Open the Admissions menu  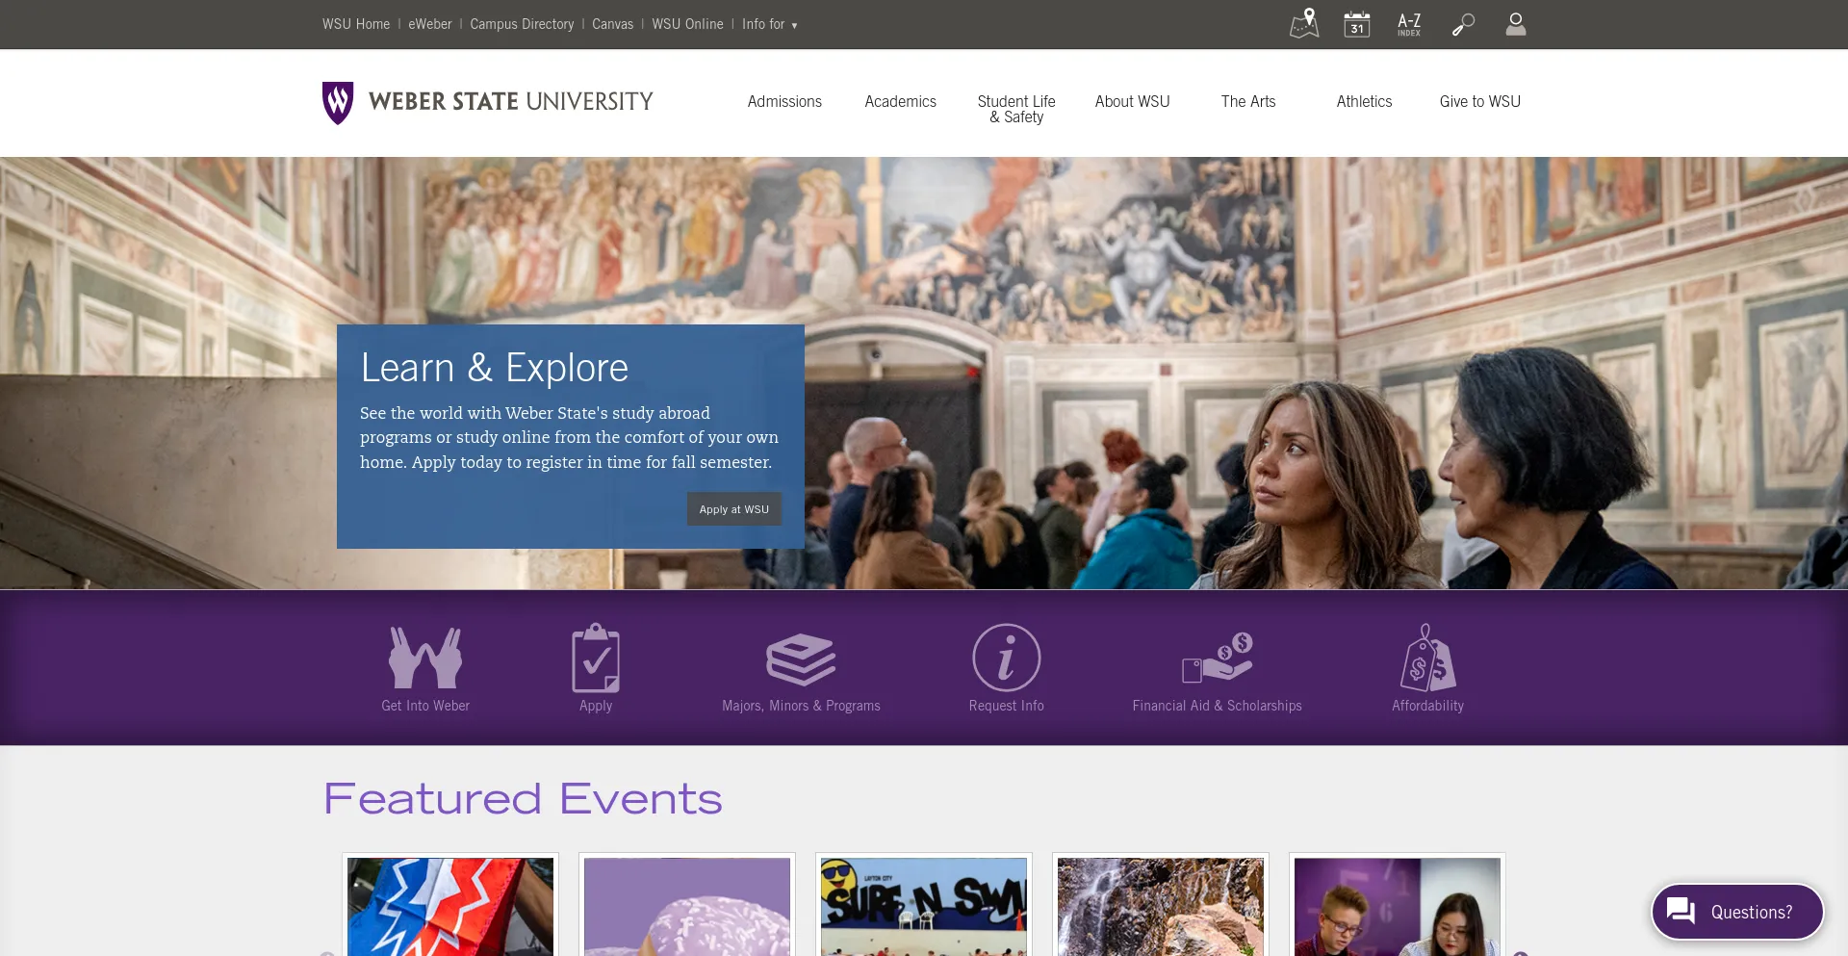(x=784, y=101)
